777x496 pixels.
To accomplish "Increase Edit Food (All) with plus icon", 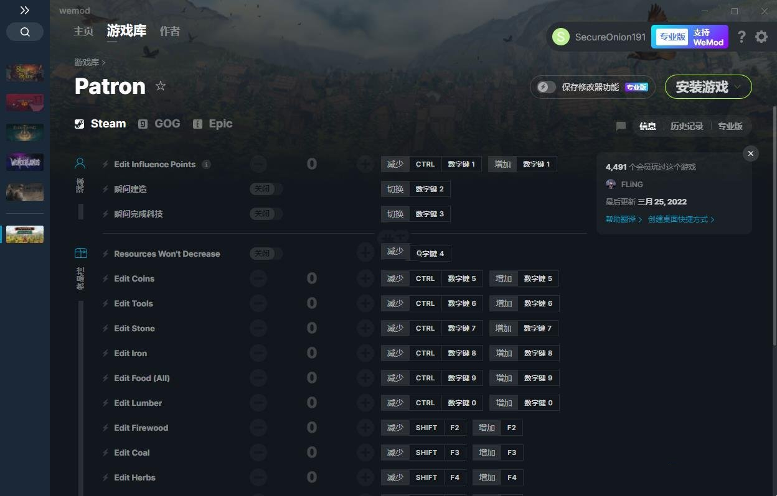I will 365,378.
